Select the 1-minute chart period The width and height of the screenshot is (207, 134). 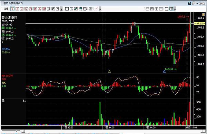13,9
